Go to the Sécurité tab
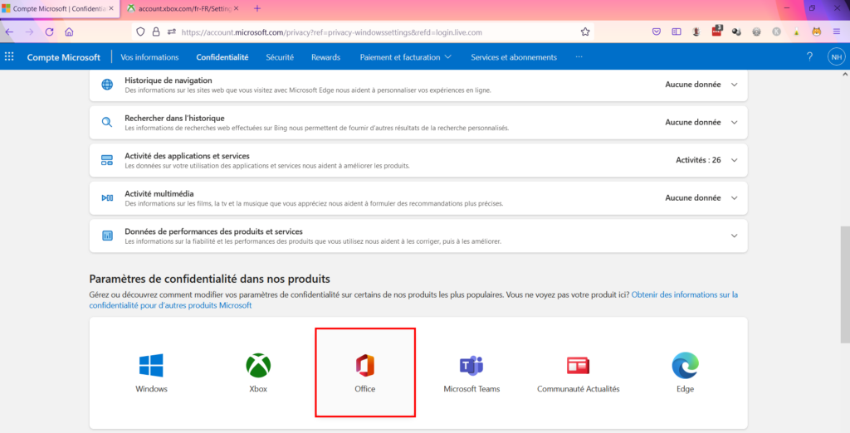The width and height of the screenshot is (850, 433). [x=280, y=57]
